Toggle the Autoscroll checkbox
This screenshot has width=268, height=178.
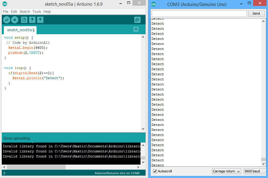[x=155, y=171]
